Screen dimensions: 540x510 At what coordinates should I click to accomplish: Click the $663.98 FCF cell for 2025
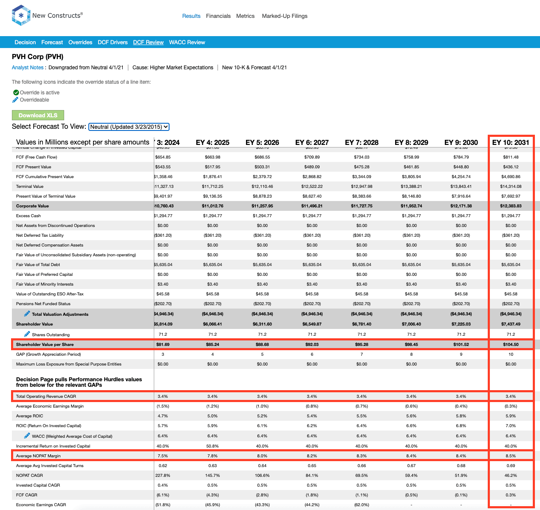click(212, 157)
